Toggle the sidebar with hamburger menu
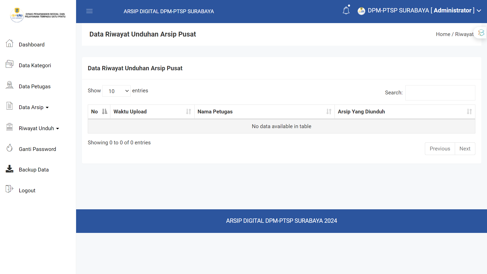The width and height of the screenshot is (487, 274). click(89, 11)
